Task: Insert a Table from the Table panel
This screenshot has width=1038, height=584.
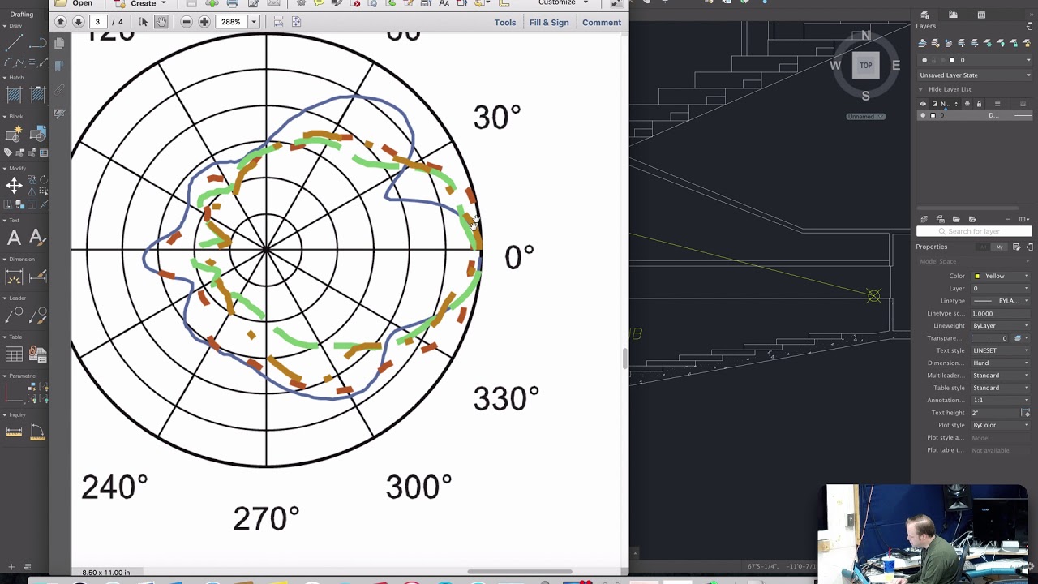Action: (x=14, y=354)
